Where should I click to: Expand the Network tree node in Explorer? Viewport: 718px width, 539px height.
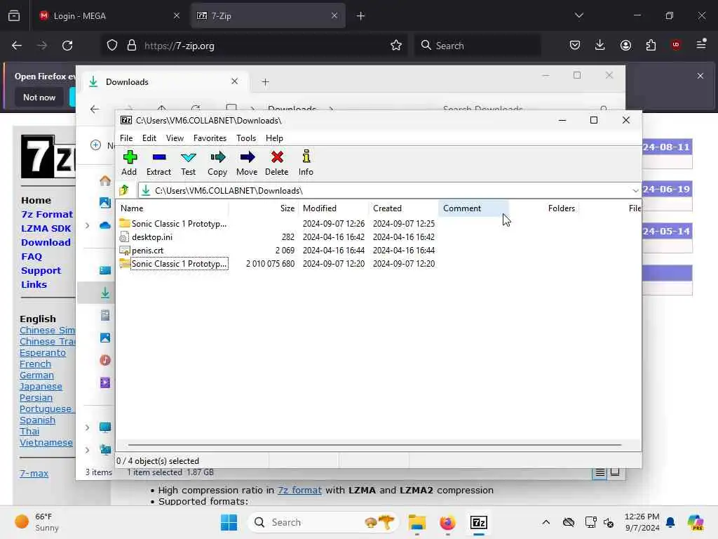(87, 450)
